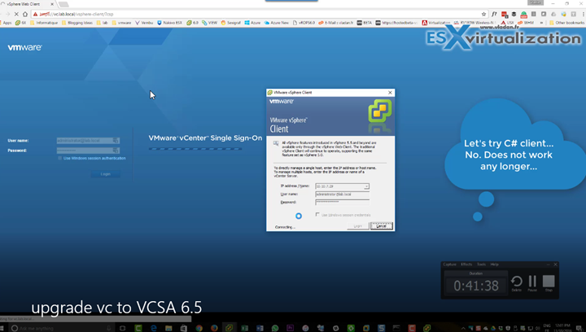The height and width of the screenshot is (332, 586).
Task: Click the Password field in vSphere Client dialog
Action: click(343, 202)
